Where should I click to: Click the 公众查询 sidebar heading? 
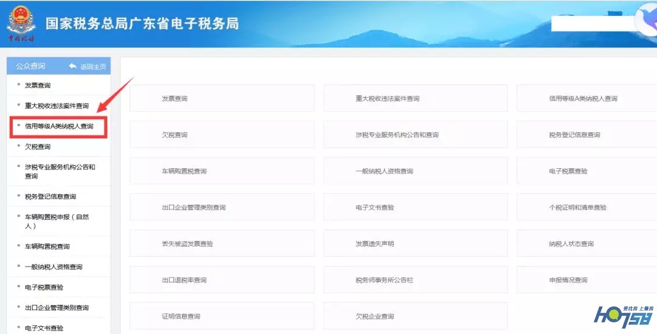point(30,66)
